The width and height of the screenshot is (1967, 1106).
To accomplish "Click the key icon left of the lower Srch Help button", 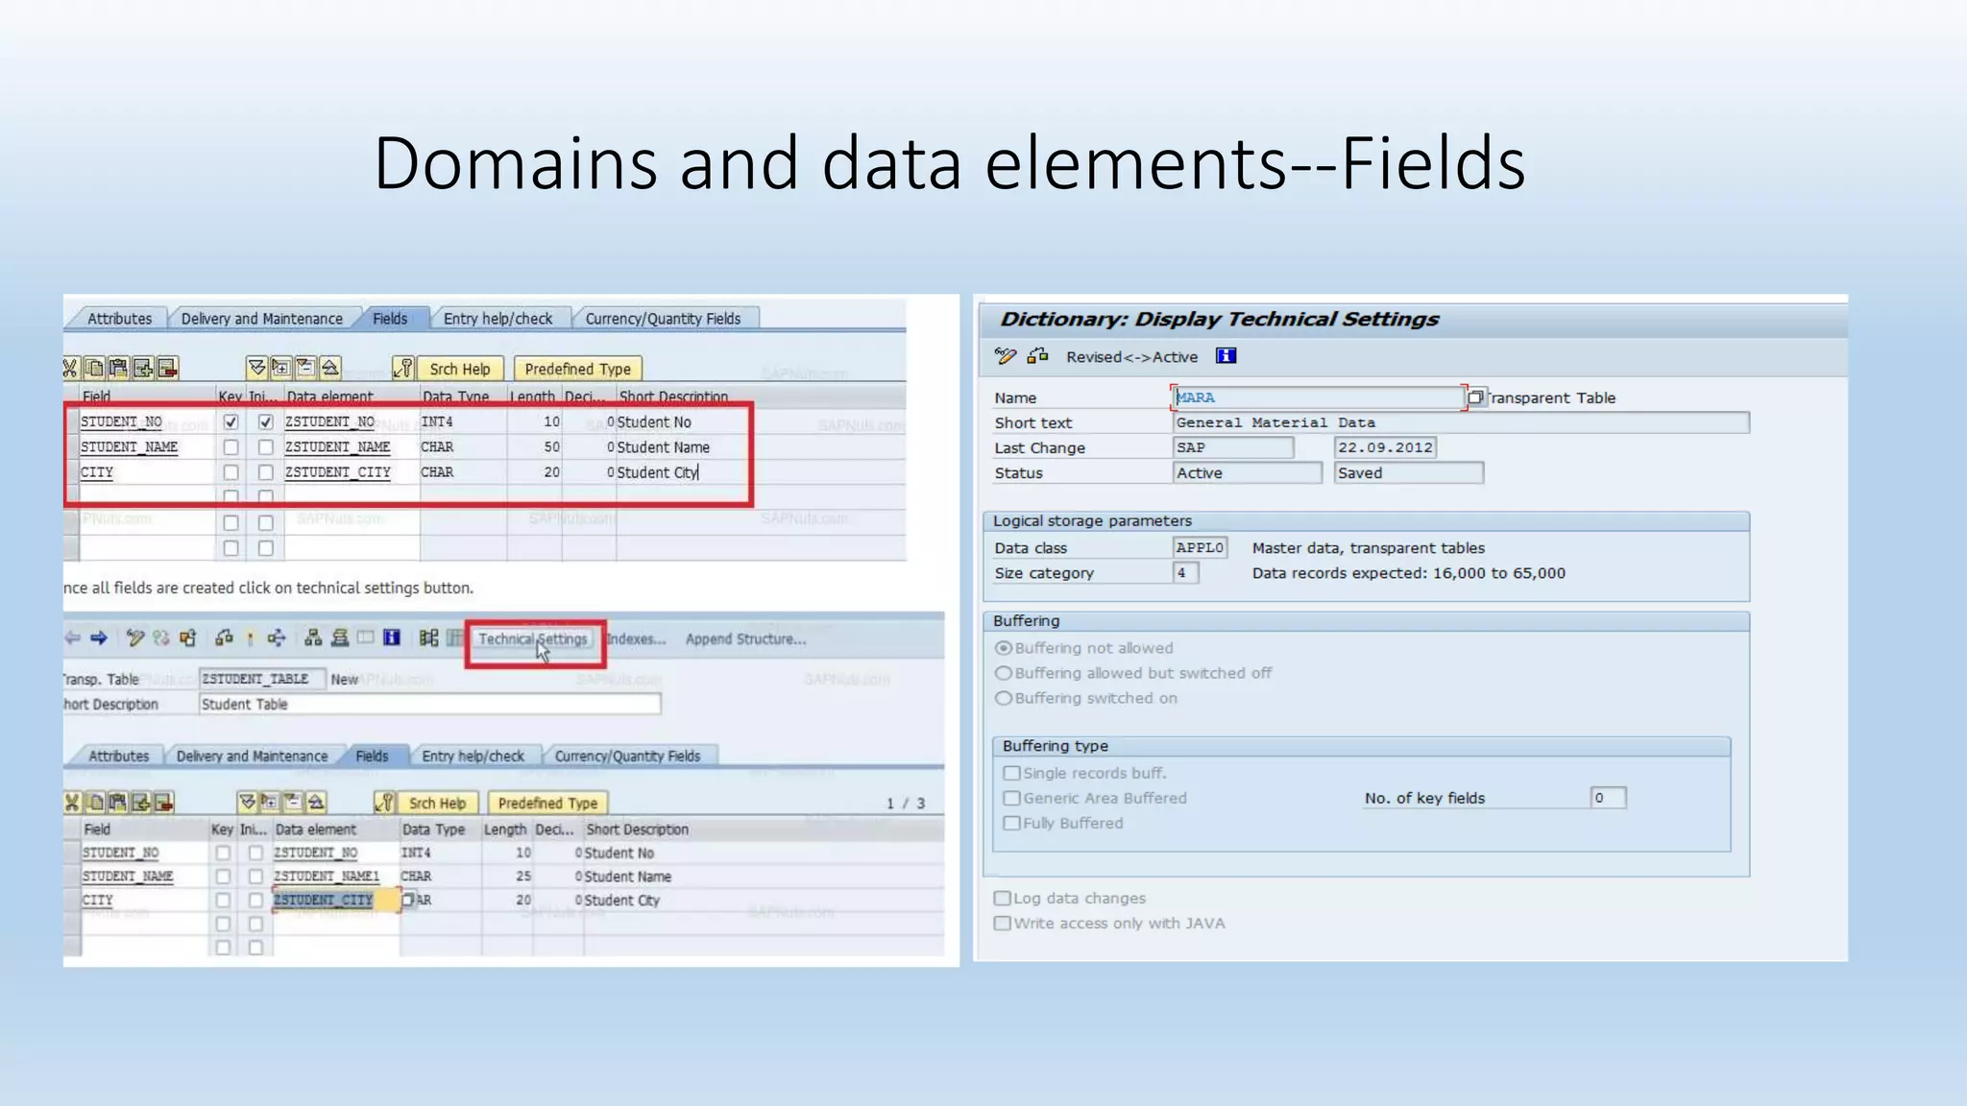I will click(x=385, y=803).
